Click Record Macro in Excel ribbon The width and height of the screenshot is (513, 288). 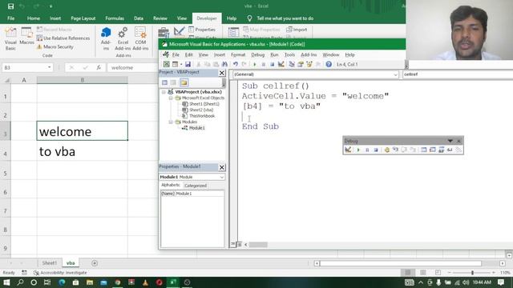pos(54,30)
